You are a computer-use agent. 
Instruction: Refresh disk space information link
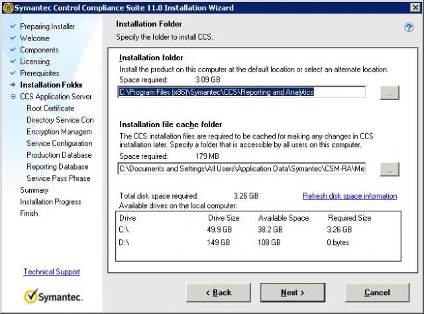(x=350, y=196)
